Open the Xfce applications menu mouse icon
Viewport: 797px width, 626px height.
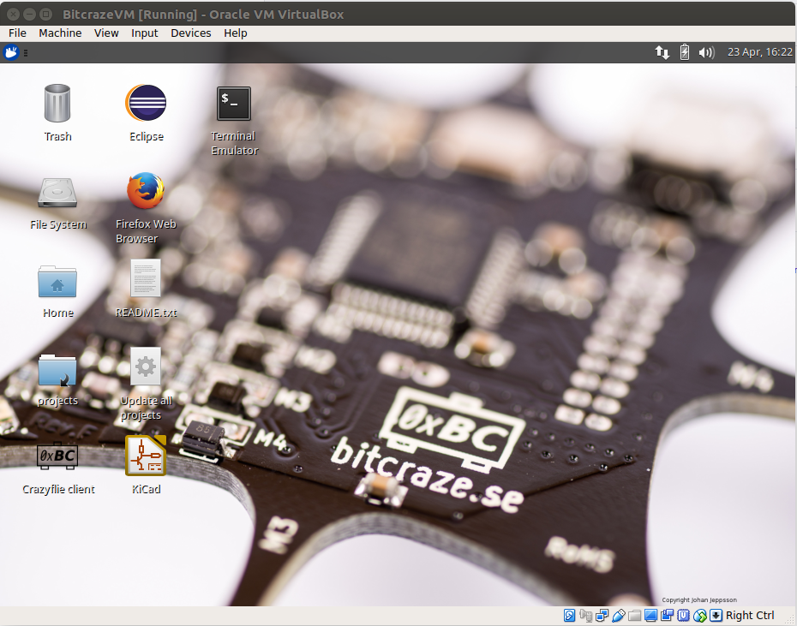(11, 52)
